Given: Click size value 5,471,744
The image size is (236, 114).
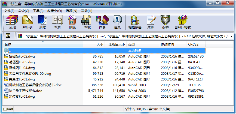Looking at the screenshot, I should (96, 91).
